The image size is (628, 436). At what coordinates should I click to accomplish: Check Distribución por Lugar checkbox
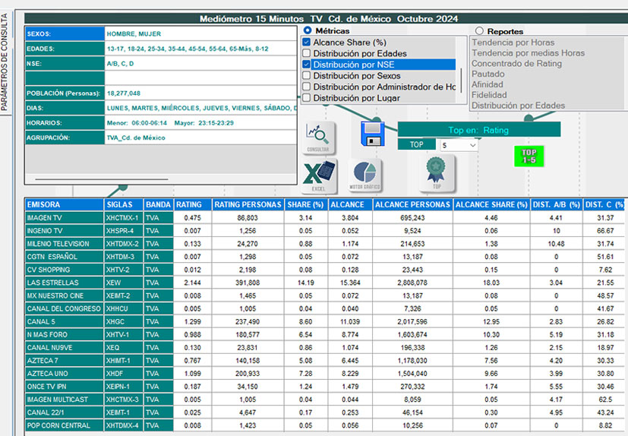pyautogui.click(x=306, y=98)
